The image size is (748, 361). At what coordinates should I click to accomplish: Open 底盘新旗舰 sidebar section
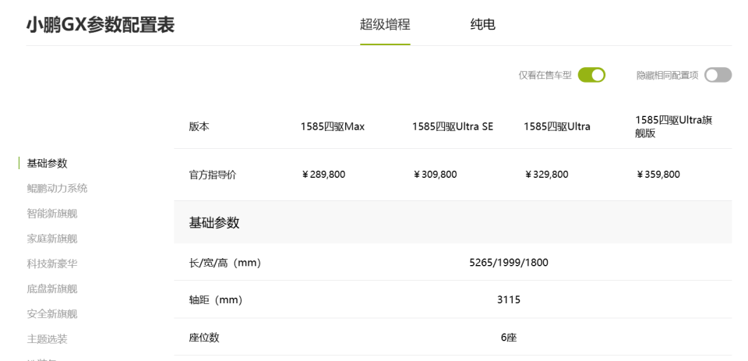click(52, 289)
